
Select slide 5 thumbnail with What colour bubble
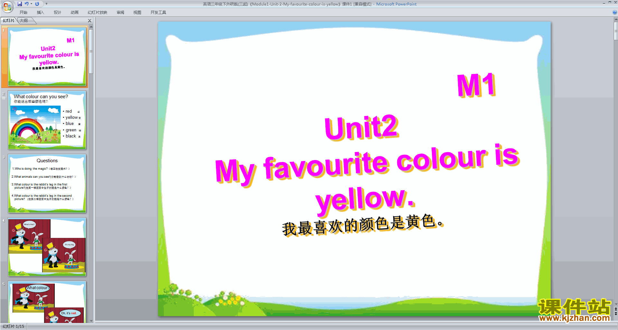pos(47,302)
